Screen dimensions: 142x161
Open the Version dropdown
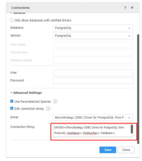click(x=93, y=36)
